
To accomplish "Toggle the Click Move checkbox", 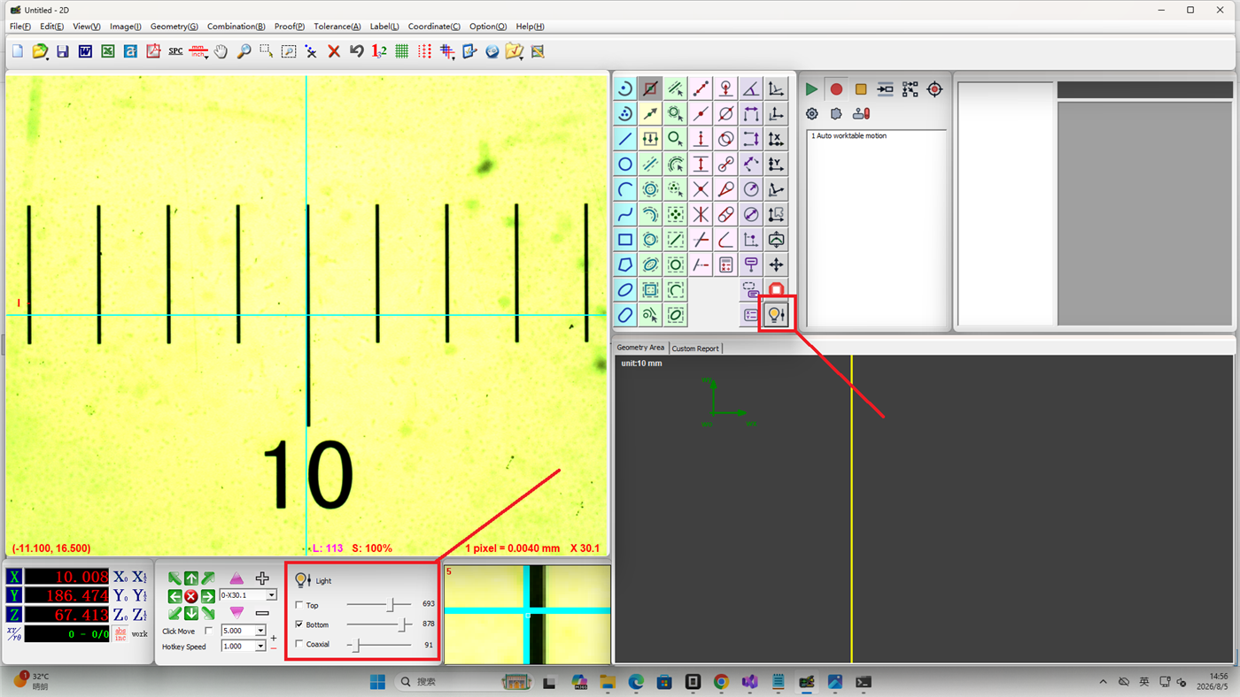I will (x=209, y=631).
